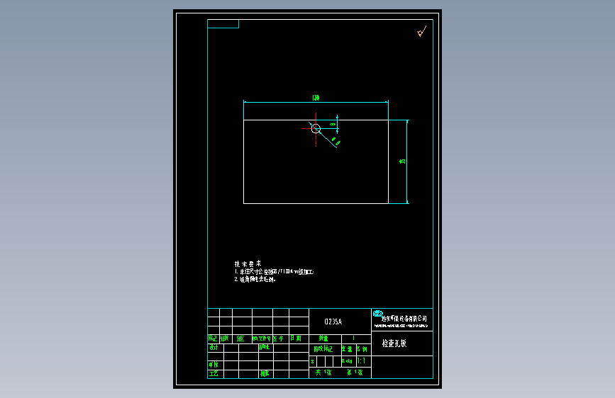Click the 工艺 row label

(214, 374)
